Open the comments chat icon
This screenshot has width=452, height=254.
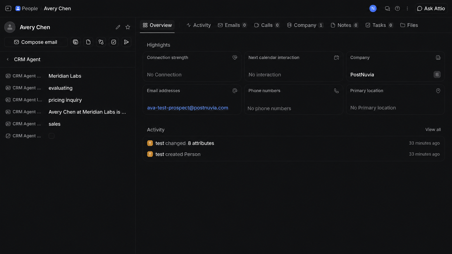click(x=387, y=8)
